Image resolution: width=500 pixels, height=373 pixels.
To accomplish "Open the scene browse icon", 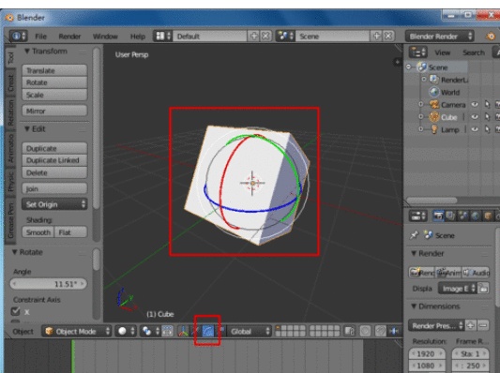I will (286, 36).
